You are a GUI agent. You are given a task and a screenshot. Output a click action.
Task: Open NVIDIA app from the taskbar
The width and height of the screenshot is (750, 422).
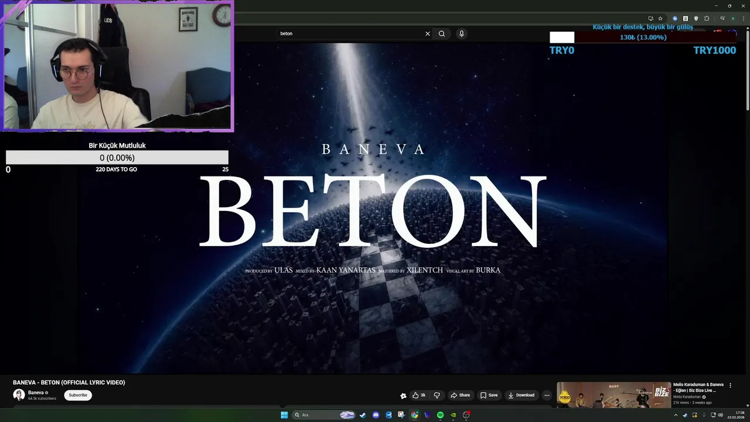[453, 415]
